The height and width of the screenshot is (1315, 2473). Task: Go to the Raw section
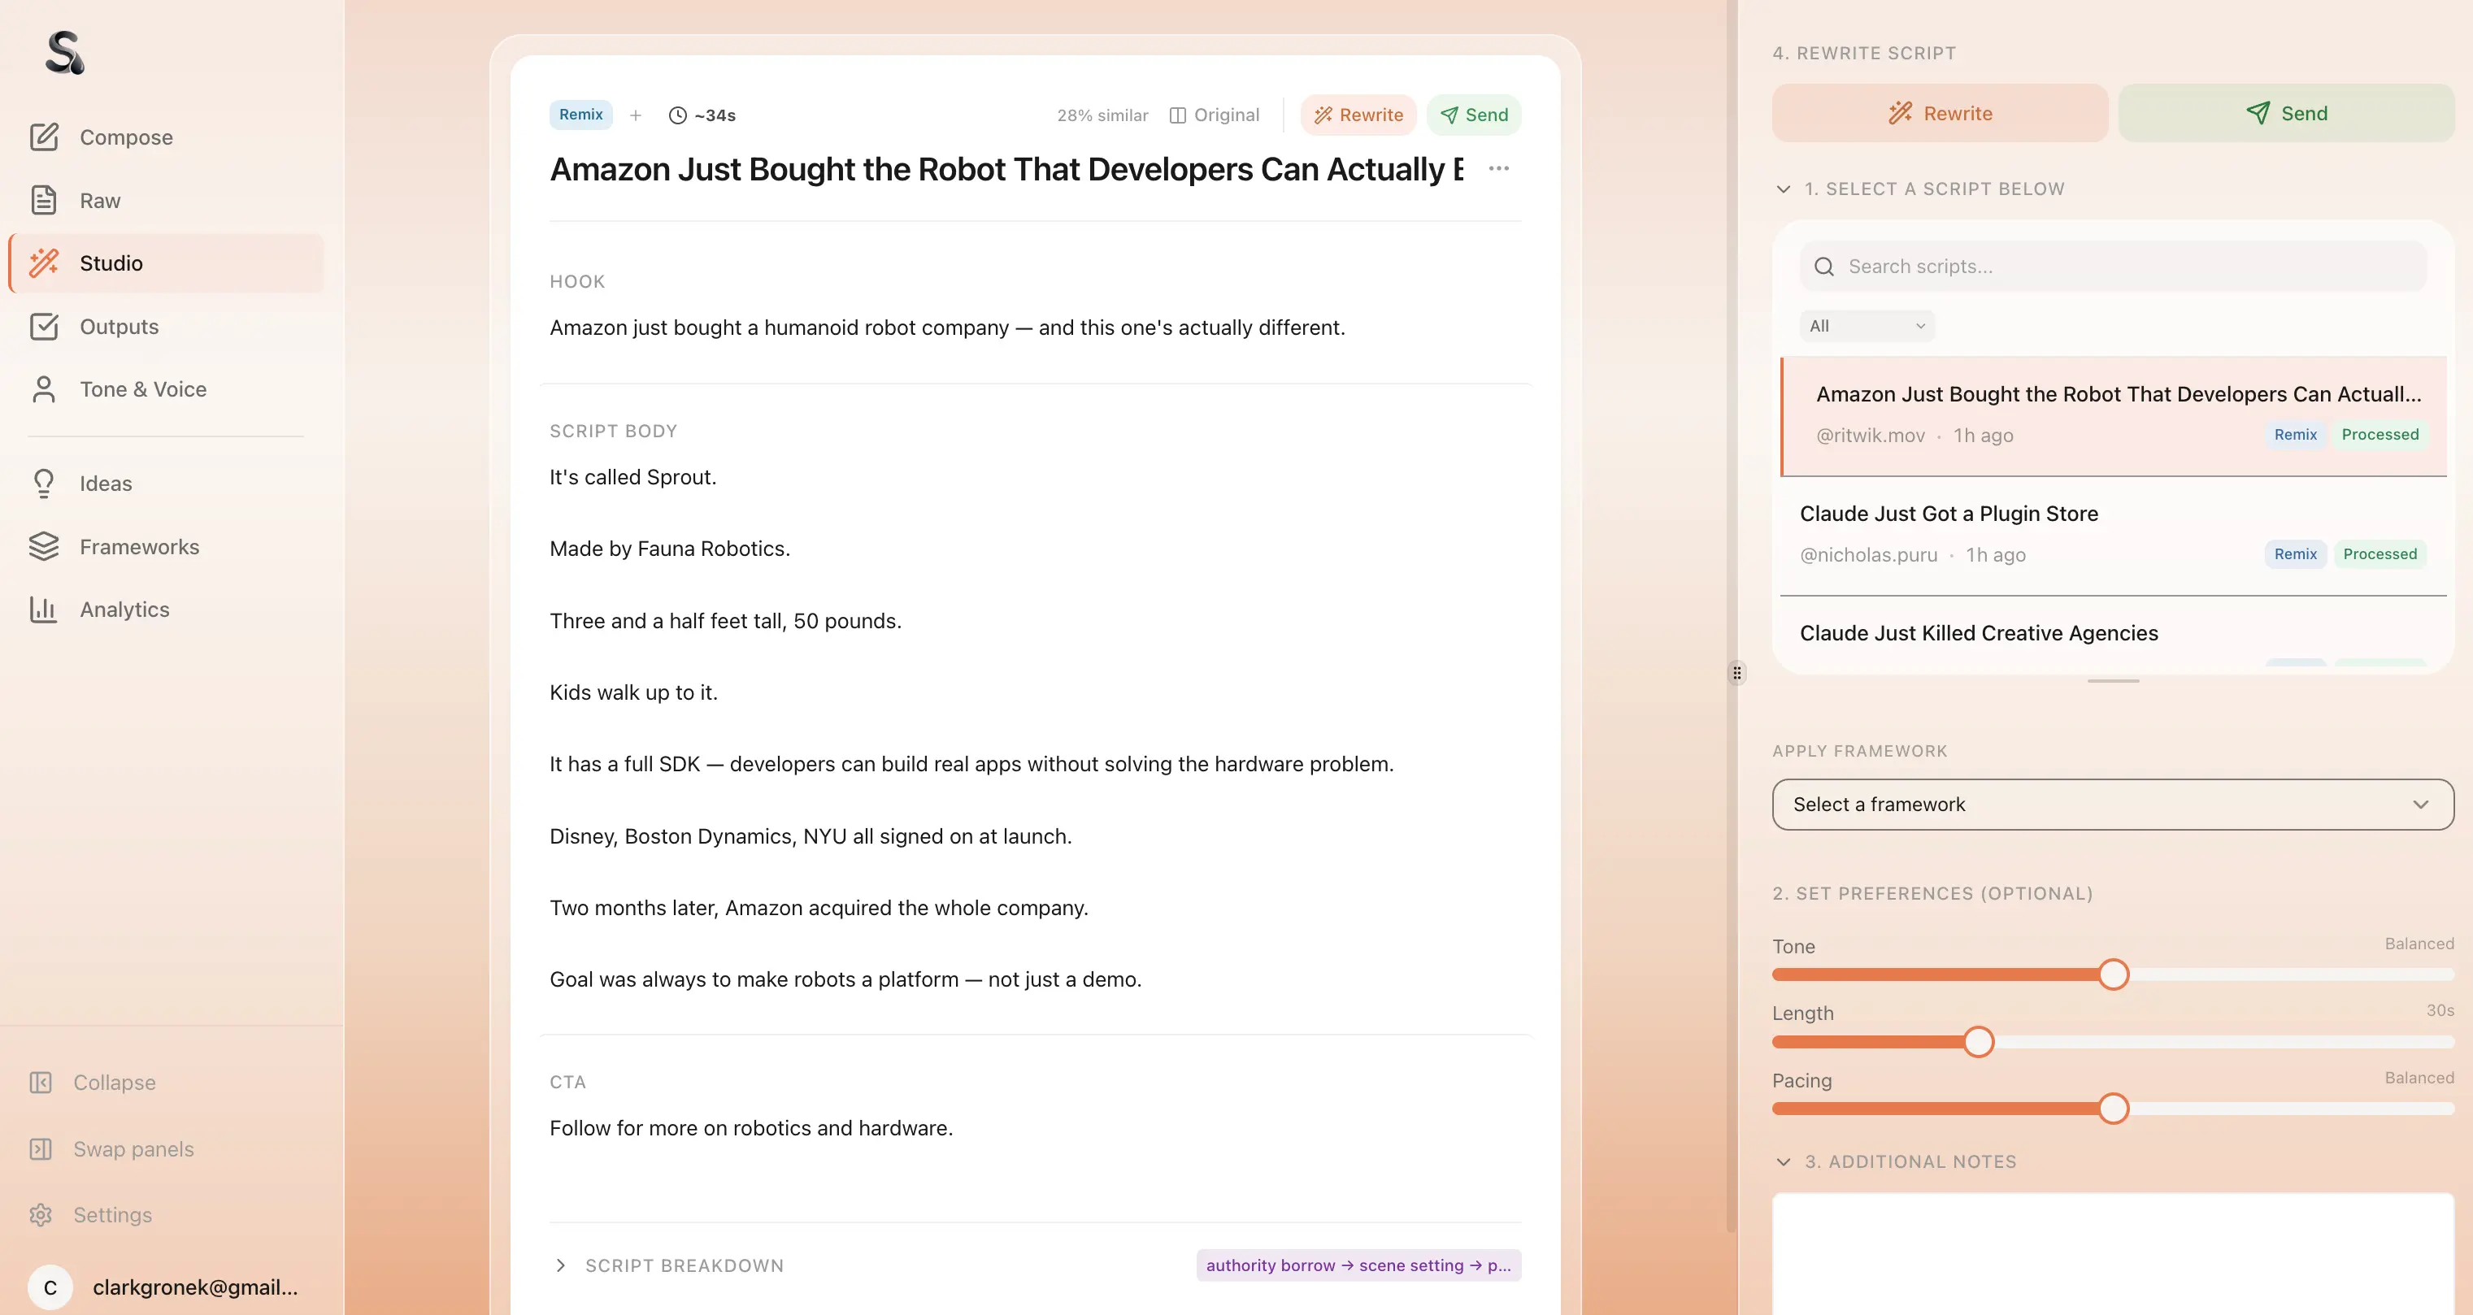point(166,201)
